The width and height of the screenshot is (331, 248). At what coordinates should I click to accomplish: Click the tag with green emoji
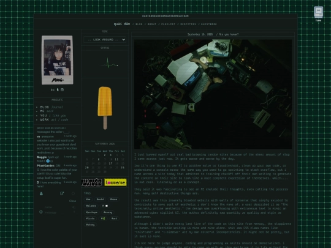pyautogui.click(x=102, y=219)
